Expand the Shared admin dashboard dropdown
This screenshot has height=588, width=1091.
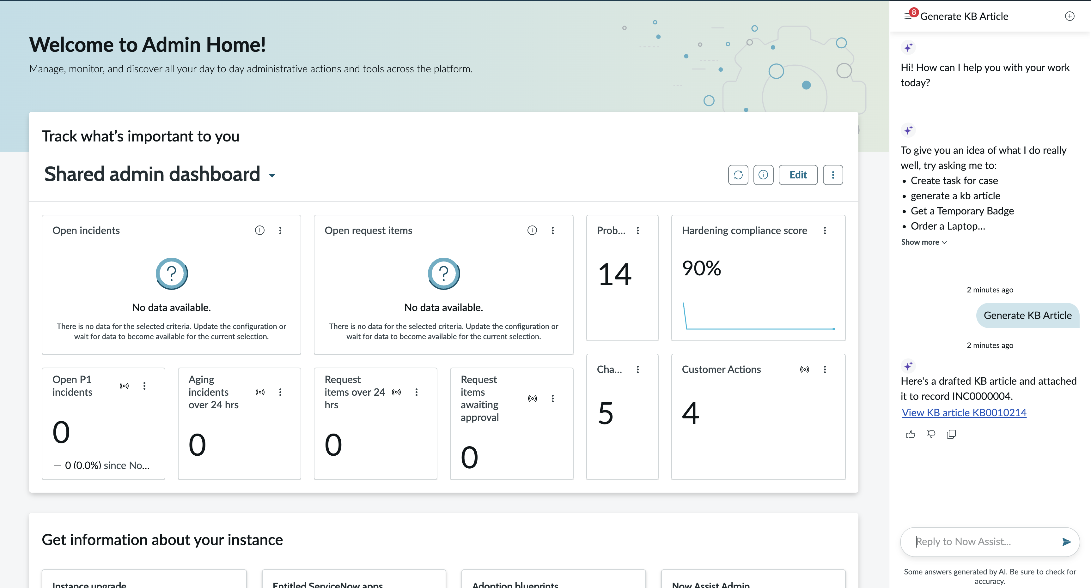pyautogui.click(x=272, y=175)
